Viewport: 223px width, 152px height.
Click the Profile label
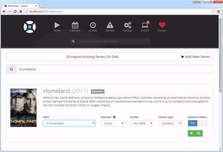coord(134,117)
